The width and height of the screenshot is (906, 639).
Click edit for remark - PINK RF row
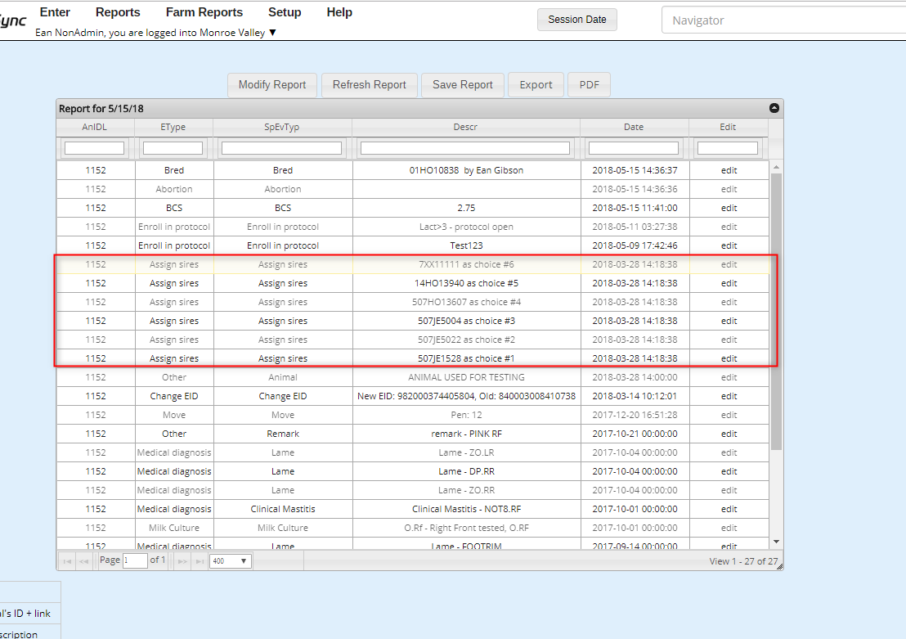[729, 434]
